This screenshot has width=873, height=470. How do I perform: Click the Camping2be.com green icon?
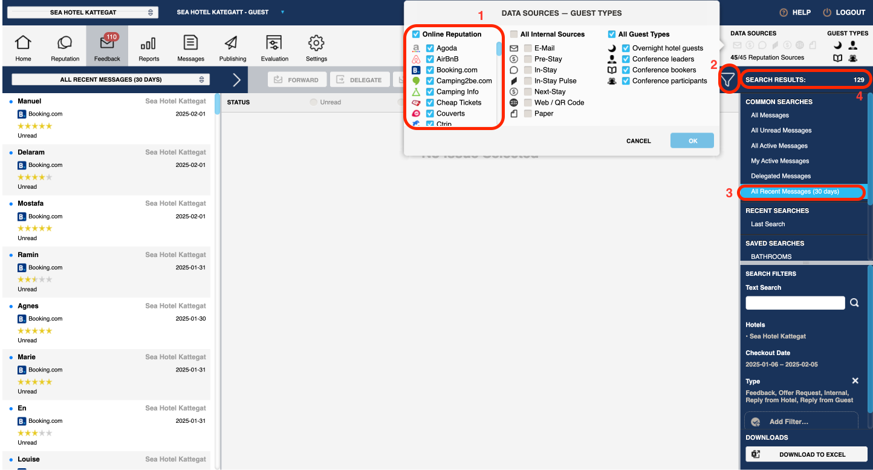[416, 81]
